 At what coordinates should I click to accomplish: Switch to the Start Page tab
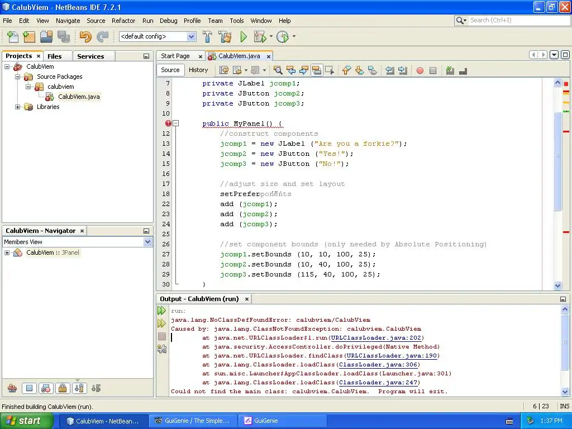175,56
